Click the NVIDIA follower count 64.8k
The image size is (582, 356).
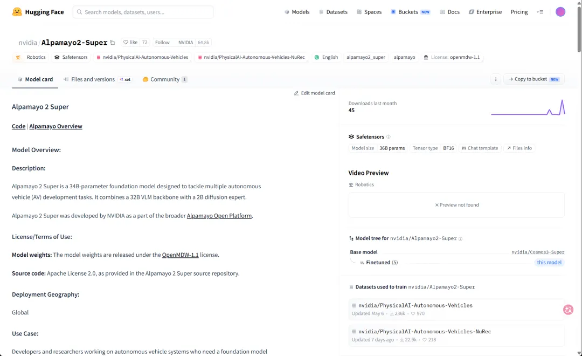click(x=203, y=43)
